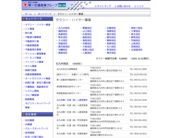Open モビリティネットワーク事業 sidebar link
This screenshot has width=172, height=138.
[x=37, y=105]
